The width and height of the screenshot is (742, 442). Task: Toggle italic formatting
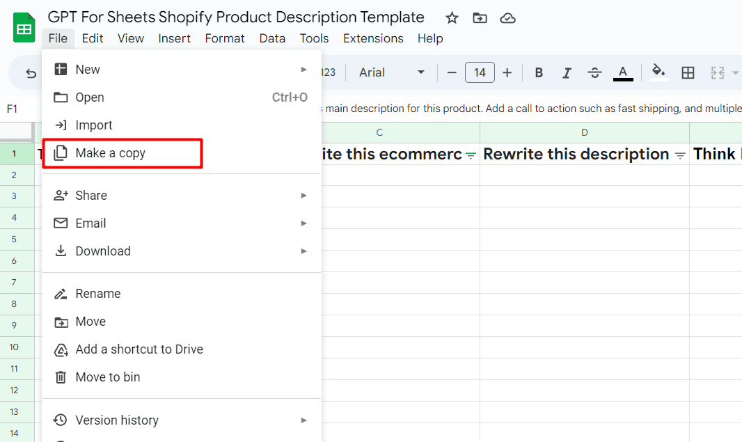567,72
